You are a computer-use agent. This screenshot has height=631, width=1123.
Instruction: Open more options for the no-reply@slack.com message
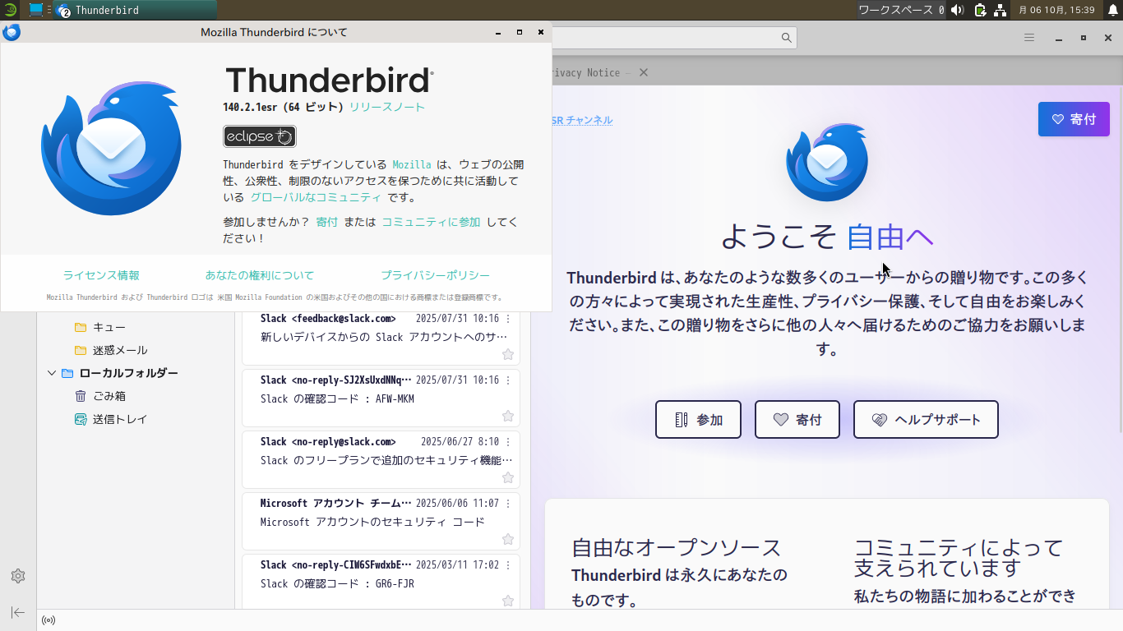coord(508,442)
